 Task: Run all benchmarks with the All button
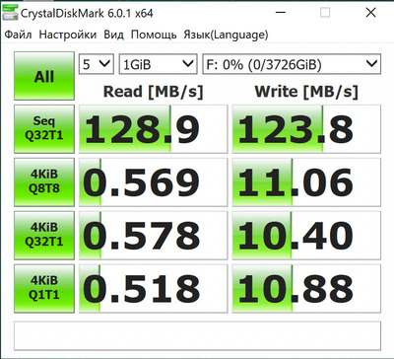[x=44, y=76]
